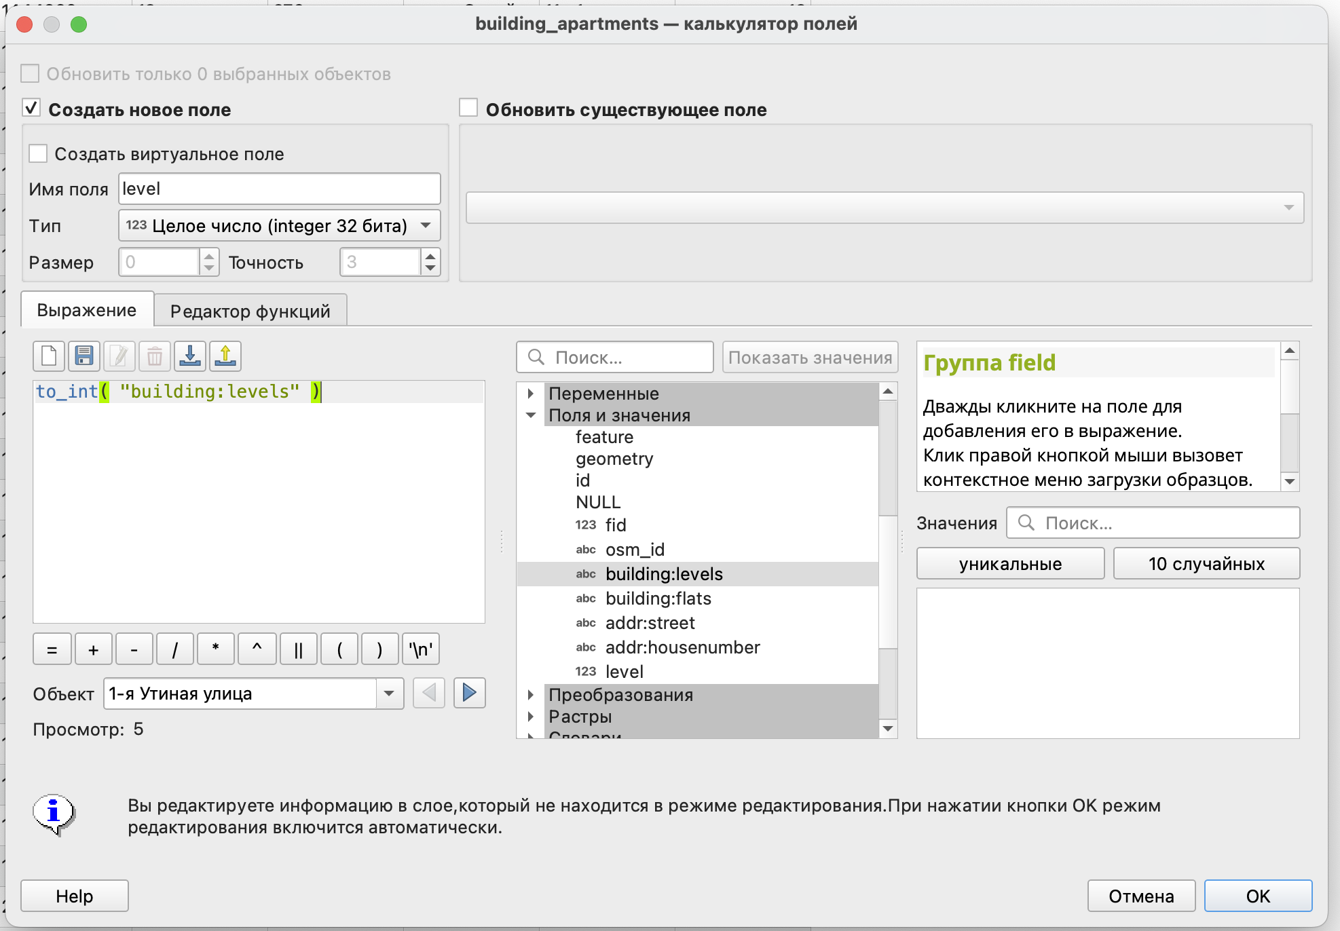1340x931 pixels.
Task: Check update existing field option
Action: (x=469, y=109)
